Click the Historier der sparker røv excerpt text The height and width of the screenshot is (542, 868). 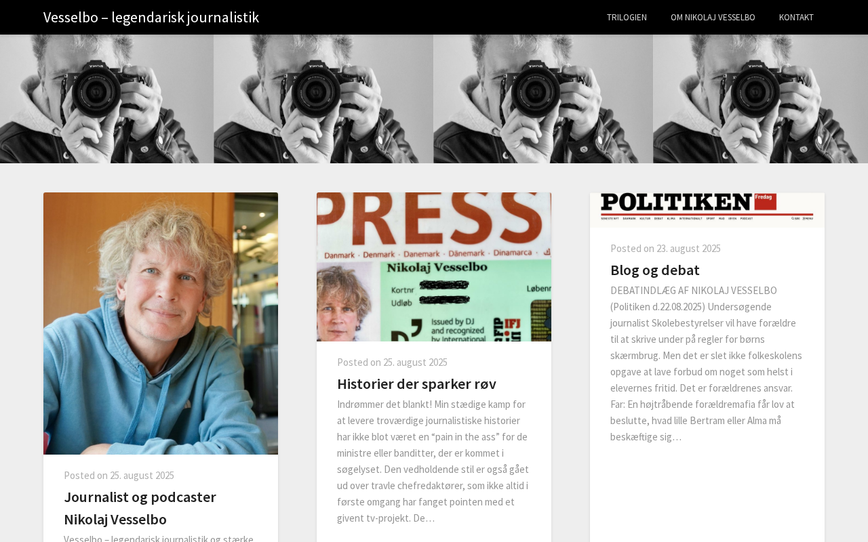coord(434,461)
